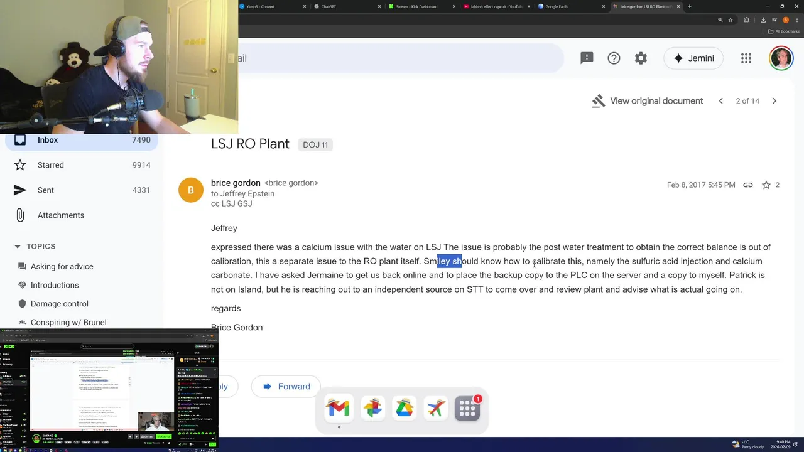
Task: Open a new browser tab
Action: click(690, 6)
